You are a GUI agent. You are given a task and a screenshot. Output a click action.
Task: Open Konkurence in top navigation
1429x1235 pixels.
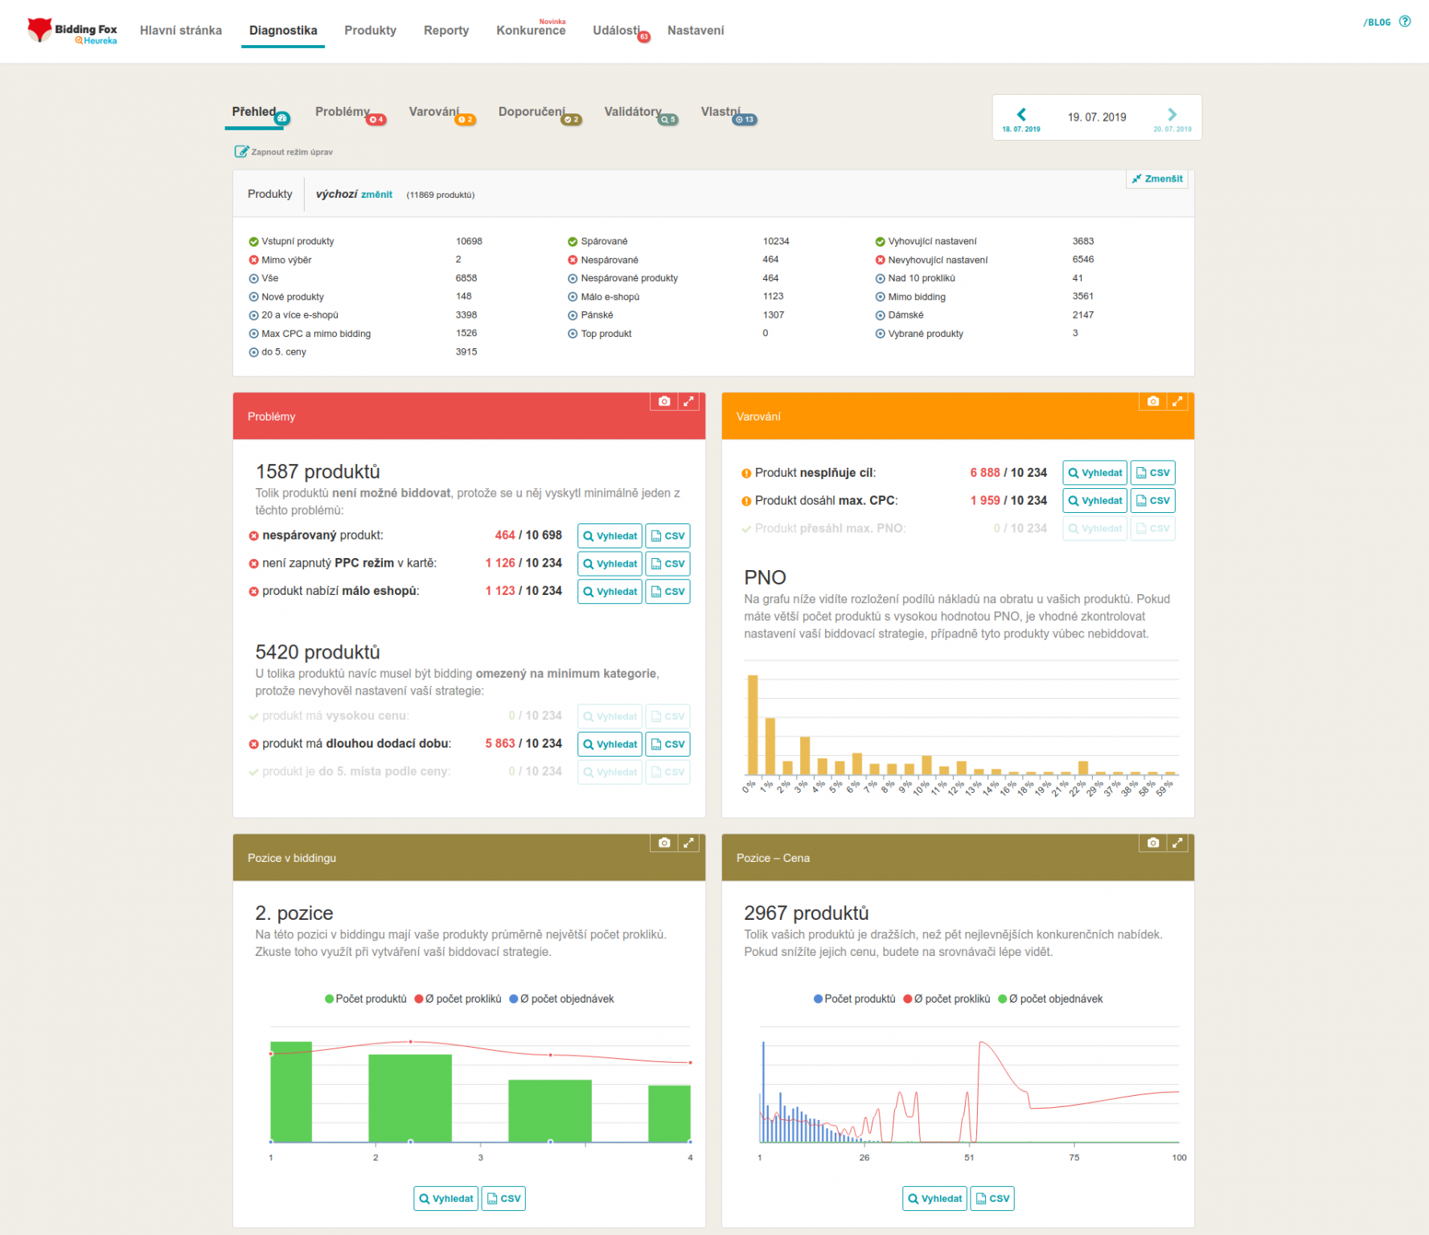(531, 31)
